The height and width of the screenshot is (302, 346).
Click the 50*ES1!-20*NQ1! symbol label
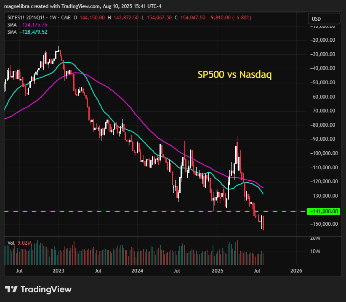[x=26, y=18]
